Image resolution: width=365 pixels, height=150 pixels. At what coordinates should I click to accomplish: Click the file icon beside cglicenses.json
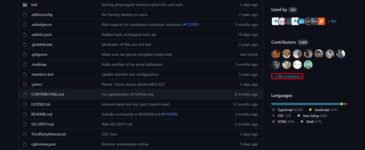25,144
